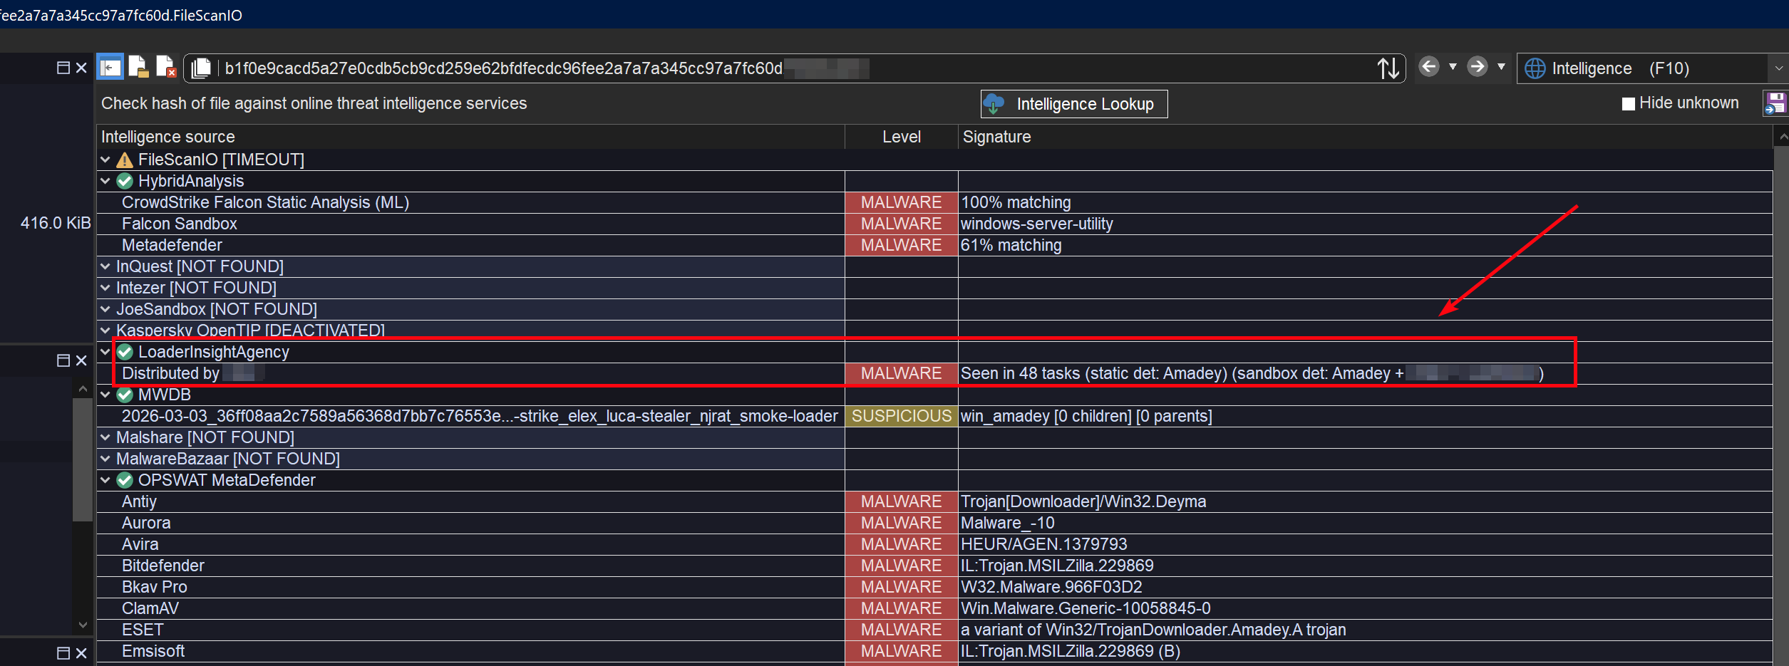The image size is (1789, 666).
Task: Navigate back with the left arrow icon
Action: click(x=1429, y=66)
